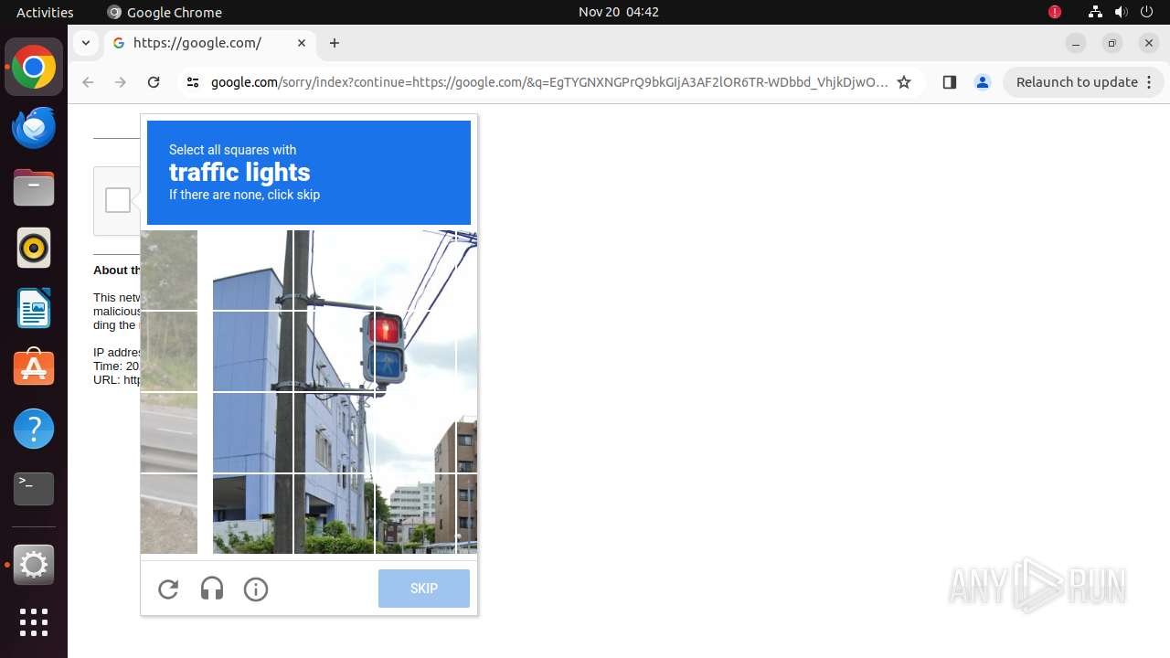
Task: Tick the I'm not a robot checkbox
Action: coord(118,200)
